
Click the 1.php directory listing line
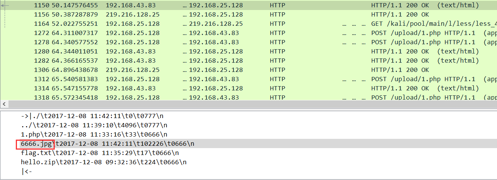[94, 135]
